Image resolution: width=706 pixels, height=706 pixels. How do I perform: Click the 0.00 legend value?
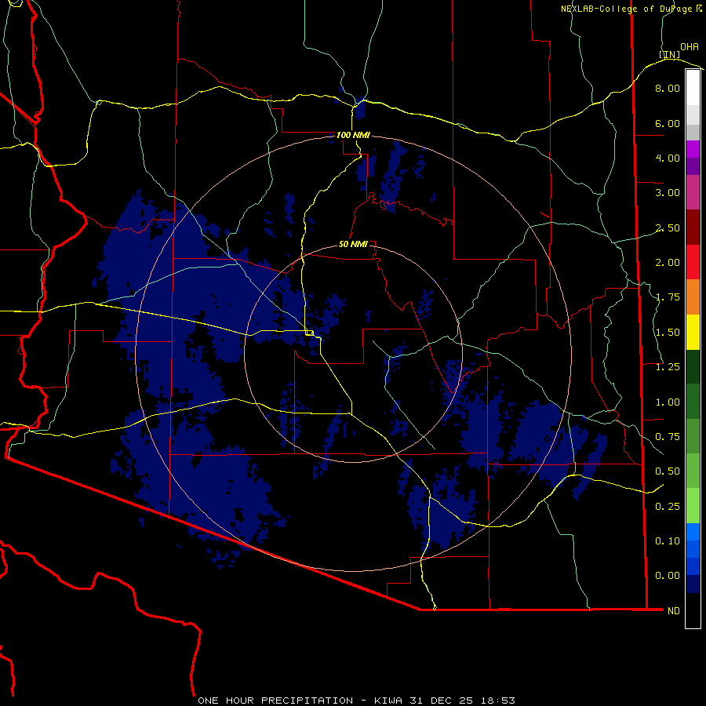[x=668, y=576]
